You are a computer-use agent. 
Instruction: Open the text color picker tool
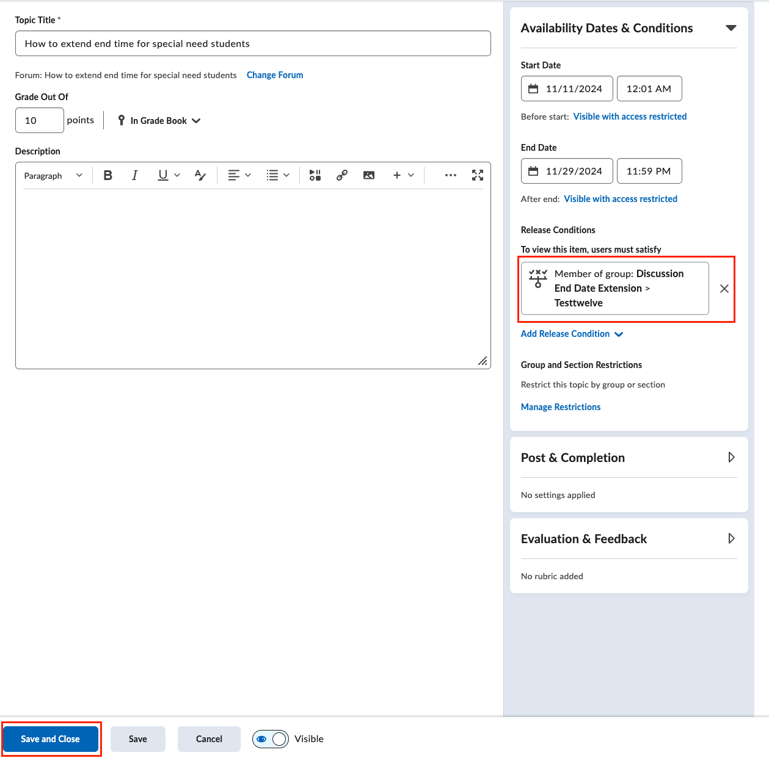200,176
